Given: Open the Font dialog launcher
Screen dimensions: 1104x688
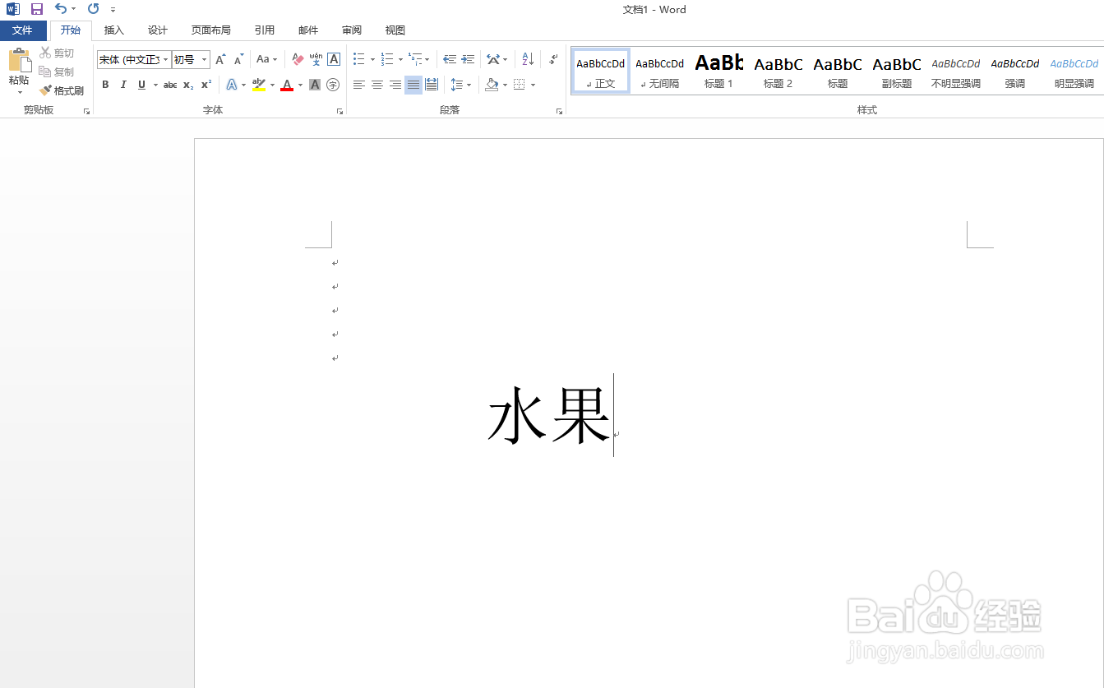Looking at the screenshot, I should point(340,111).
